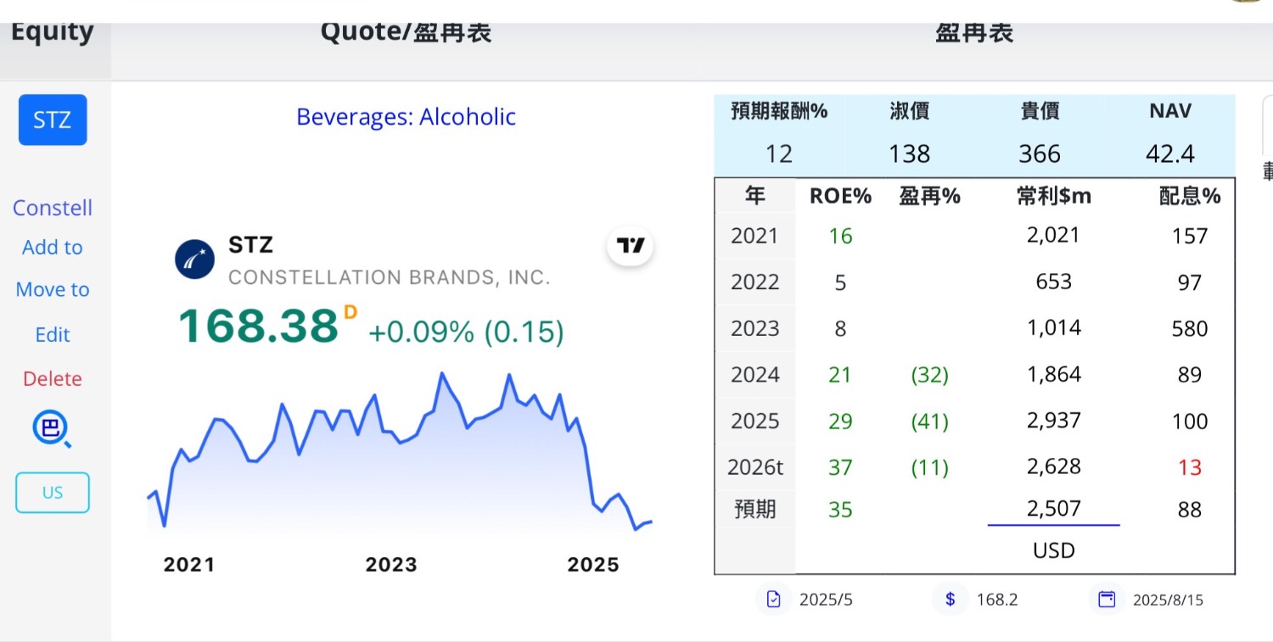The width and height of the screenshot is (1273, 642).
Task: Click the ROE% column header
Action: (x=840, y=196)
